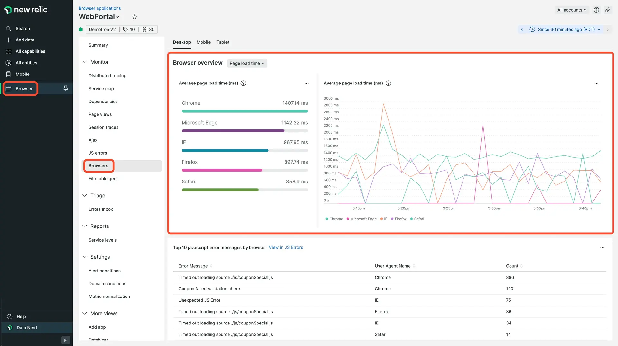Screen dimensions: 618x346
Task: Switch to the Mobile tab
Action: 203,42
